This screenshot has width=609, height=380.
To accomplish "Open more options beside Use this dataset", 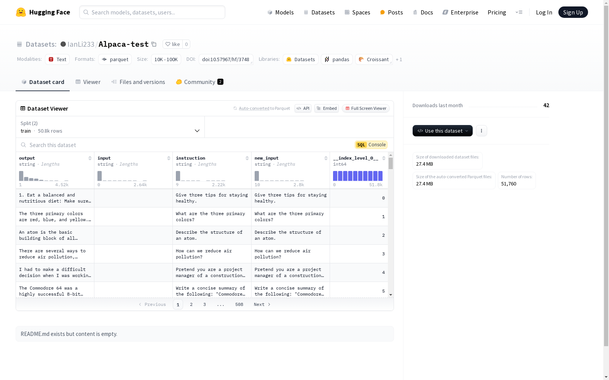I will pyautogui.click(x=481, y=131).
